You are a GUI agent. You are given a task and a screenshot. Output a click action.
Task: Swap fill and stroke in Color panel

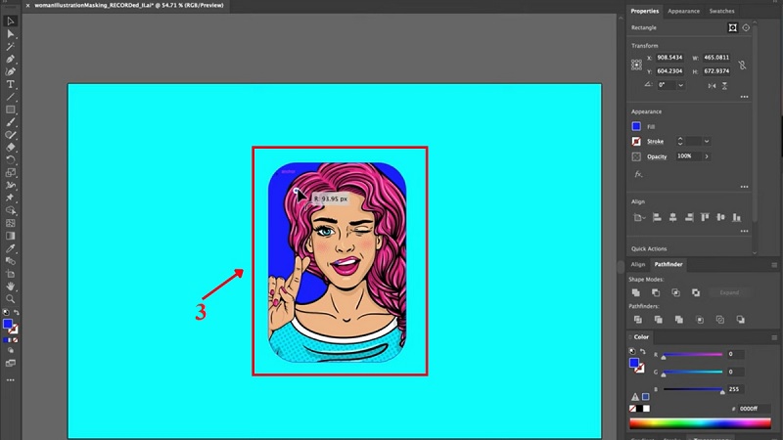pos(643,352)
